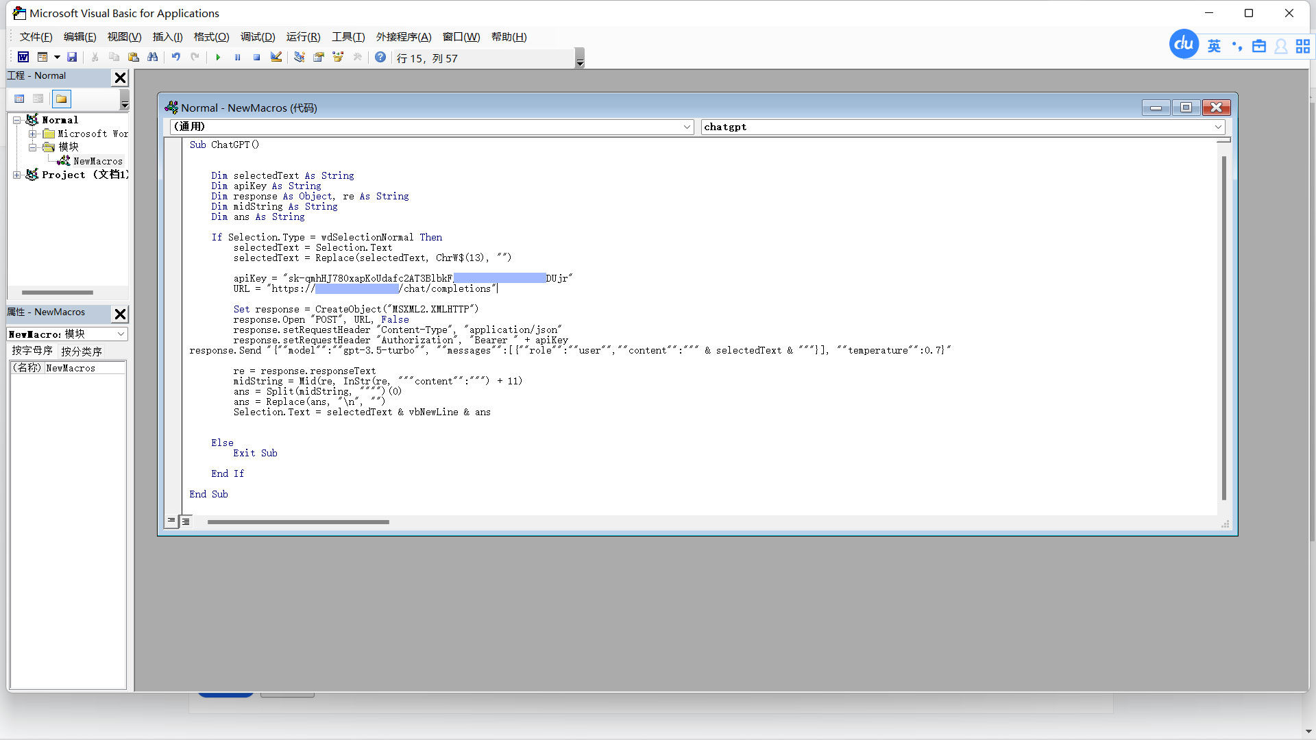Toggle Procedure View button at code window bottom

pos(171,521)
